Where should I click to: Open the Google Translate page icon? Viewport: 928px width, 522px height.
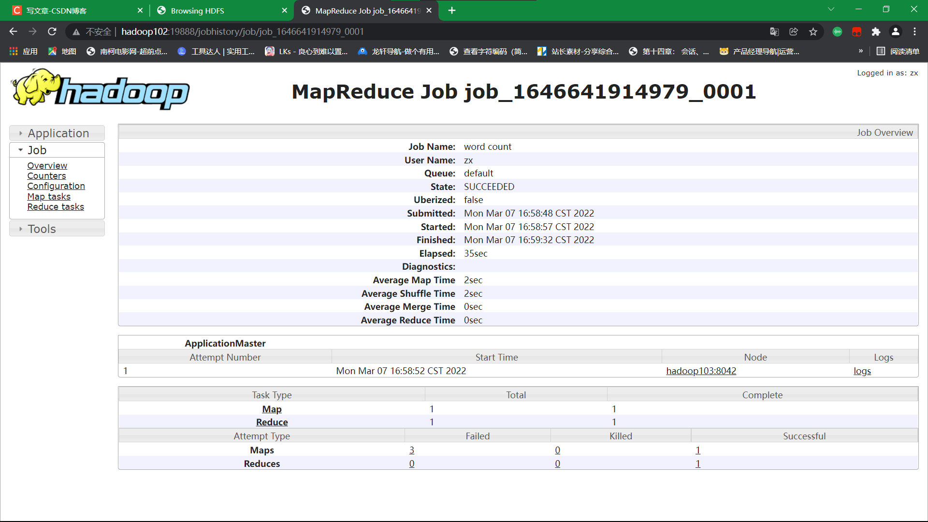pos(774,32)
